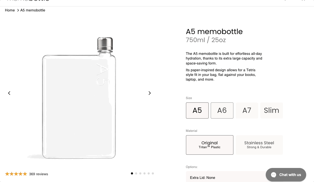Click the five-star rating icons

point(16,174)
